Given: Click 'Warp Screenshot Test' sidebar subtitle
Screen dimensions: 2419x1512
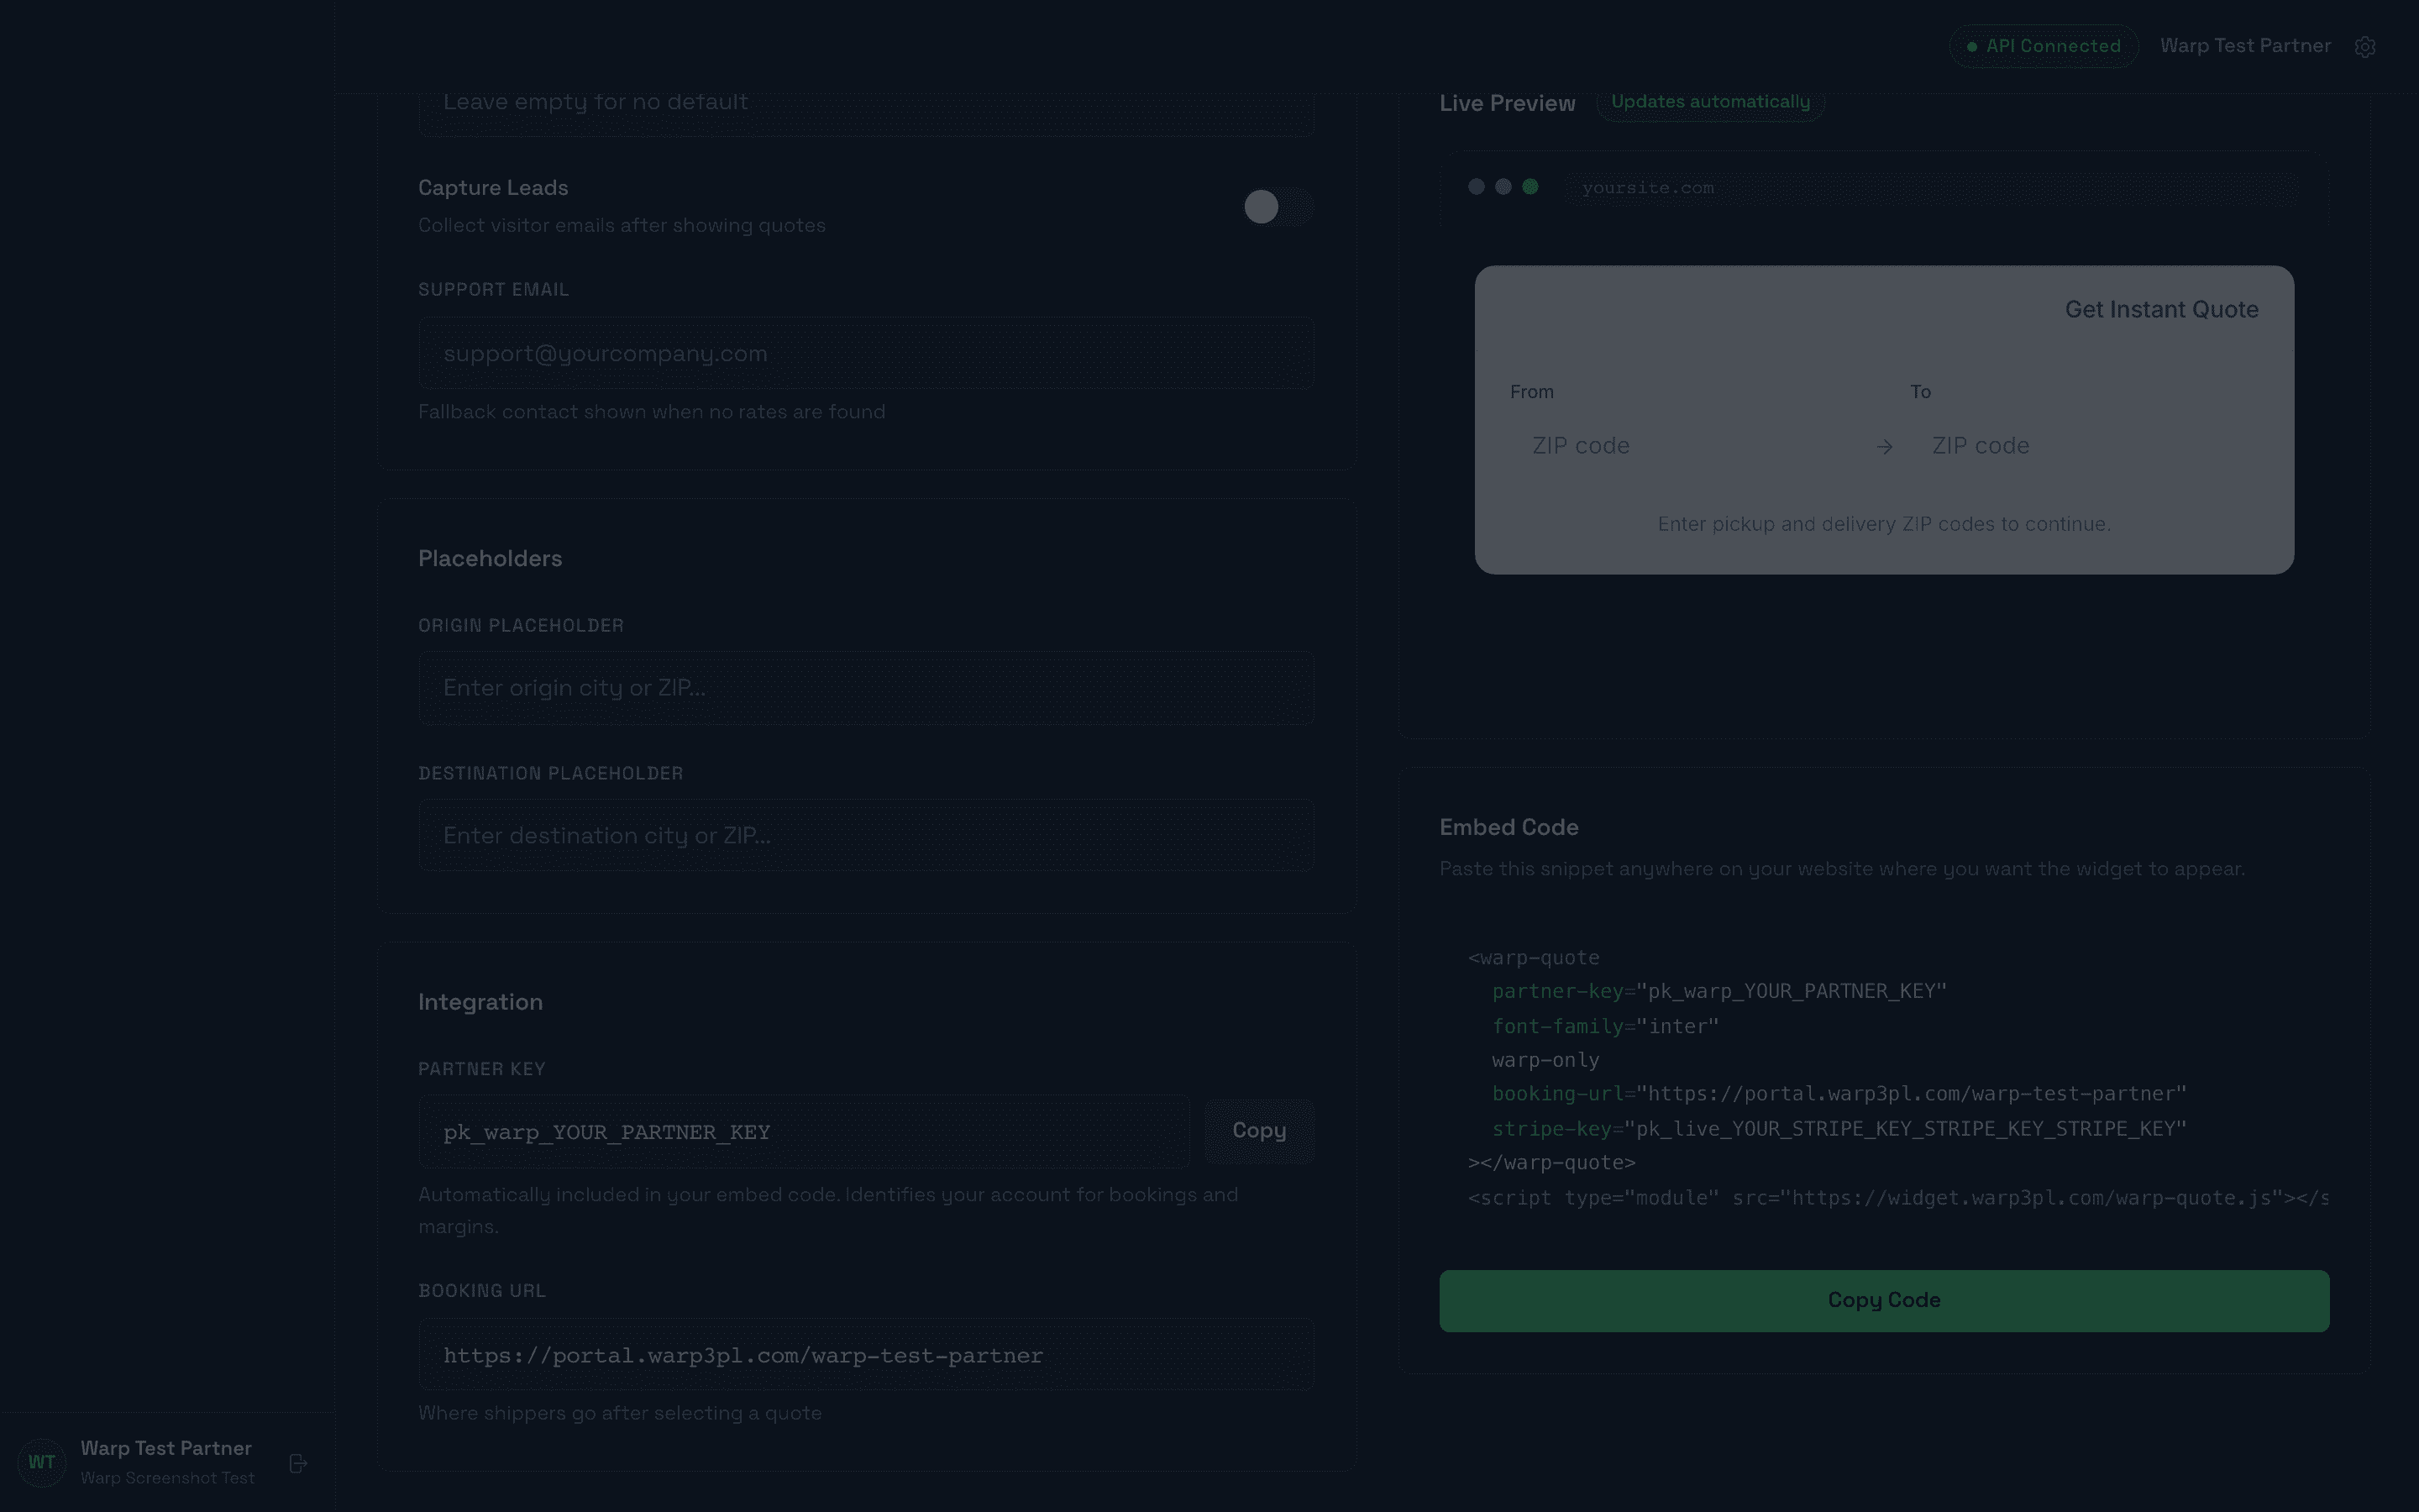Looking at the screenshot, I should 167,1478.
